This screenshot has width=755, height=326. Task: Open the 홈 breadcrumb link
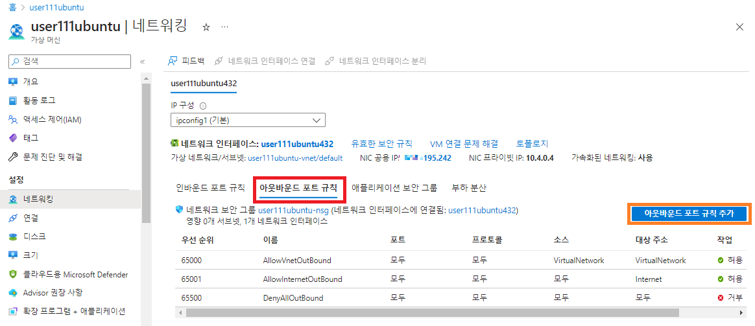(12, 8)
